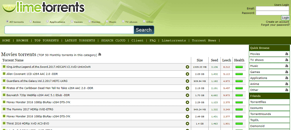Select the Anime radio button
Image resolution: width=291 pixels, height=130 pixels.
[x=31, y=21]
